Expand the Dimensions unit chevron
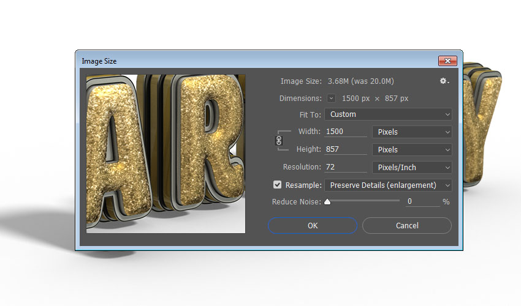This screenshot has height=306, width=521. tap(332, 98)
